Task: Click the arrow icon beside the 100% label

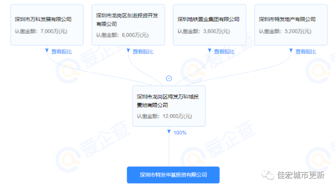Action: (169, 132)
